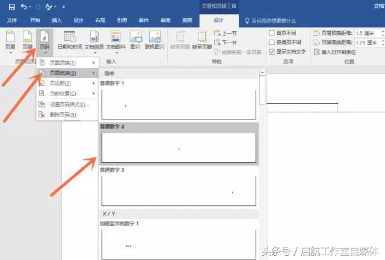Select the Header & Footer Design (设计) tab
The image size is (385, 260).
tap(218, 20)
